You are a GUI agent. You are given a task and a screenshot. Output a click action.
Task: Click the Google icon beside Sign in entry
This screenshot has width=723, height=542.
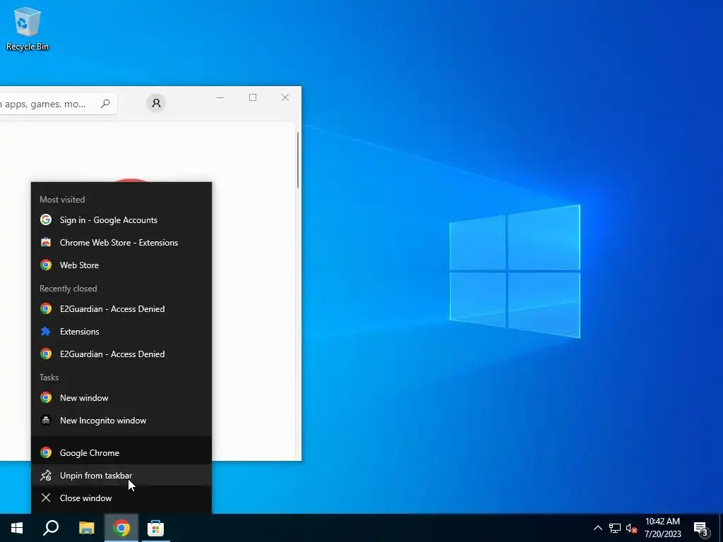(x=46, y=220)
